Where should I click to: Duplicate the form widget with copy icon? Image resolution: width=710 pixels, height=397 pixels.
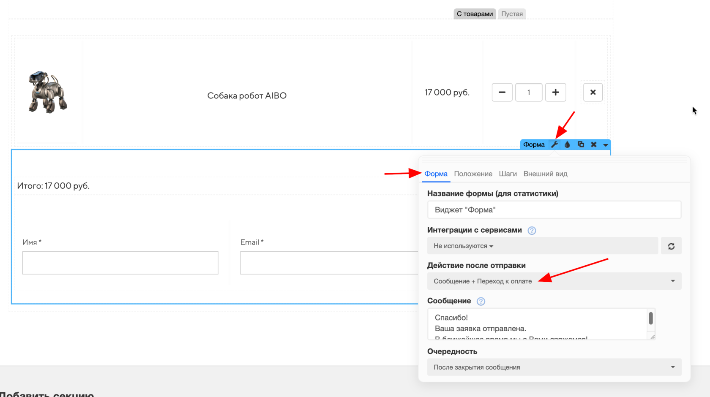[x=581, y=144]
